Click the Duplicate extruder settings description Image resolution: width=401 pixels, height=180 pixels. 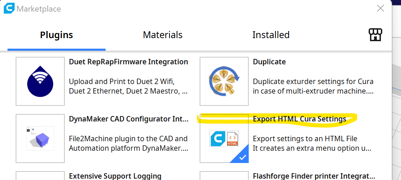pyautogui.click(x=313, y=86)
